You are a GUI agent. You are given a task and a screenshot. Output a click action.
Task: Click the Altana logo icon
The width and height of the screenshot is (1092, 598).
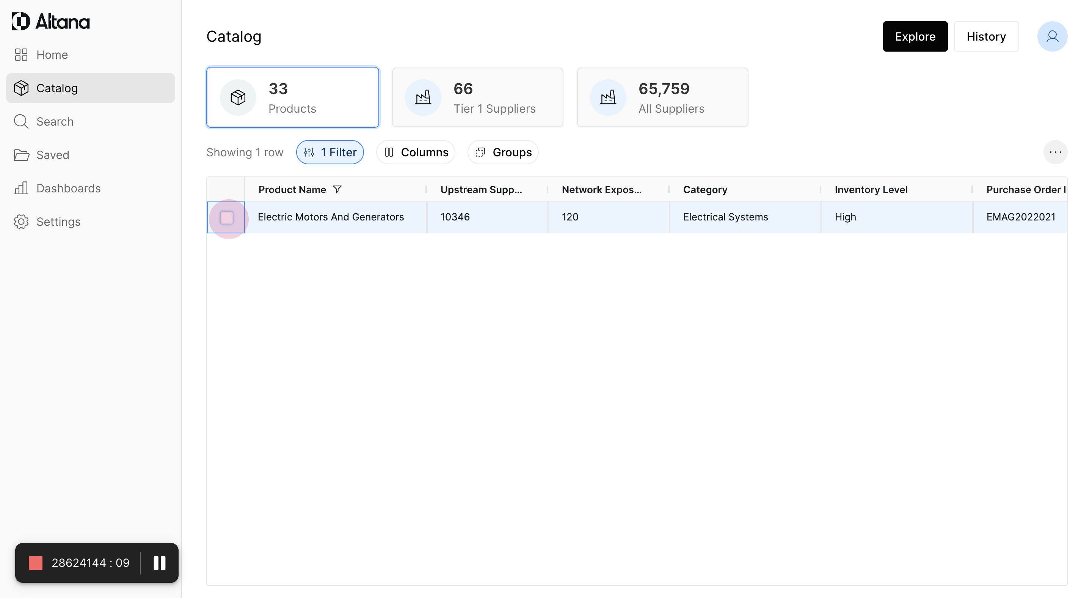tap(21, 21)
